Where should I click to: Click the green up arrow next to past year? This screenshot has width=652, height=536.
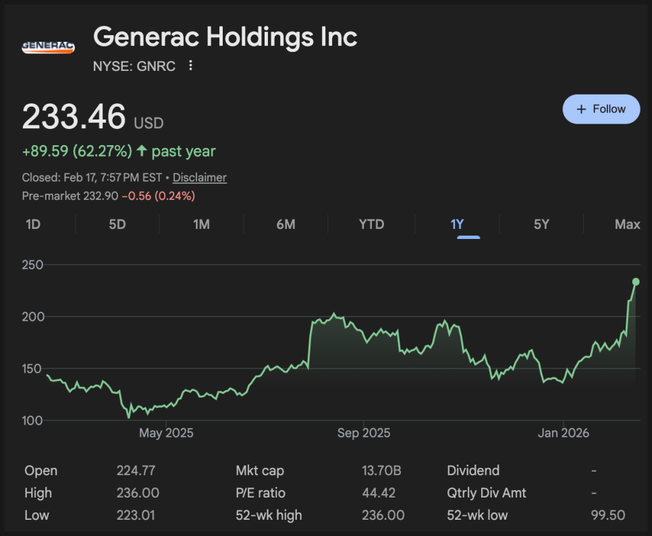(142, 151)
